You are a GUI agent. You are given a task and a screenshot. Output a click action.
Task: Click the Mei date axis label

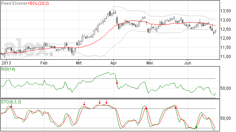(x=149, y=63)
